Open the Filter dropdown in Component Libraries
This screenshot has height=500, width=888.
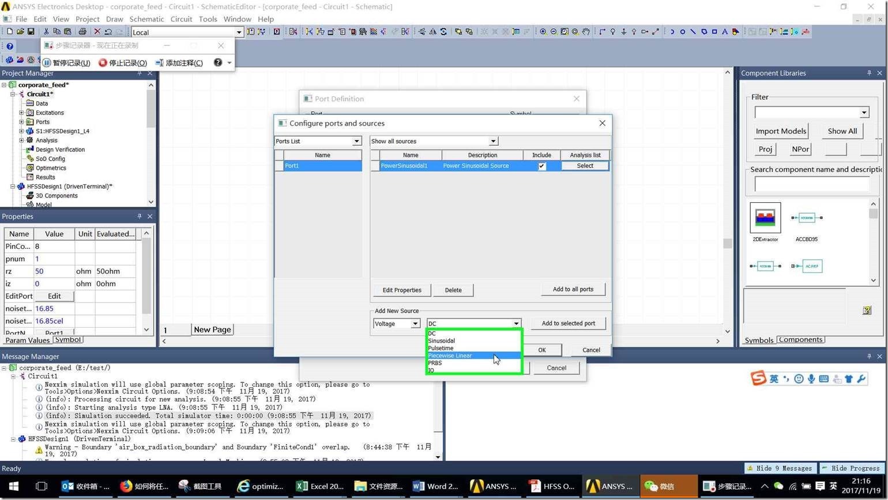(x=864, y=112)
